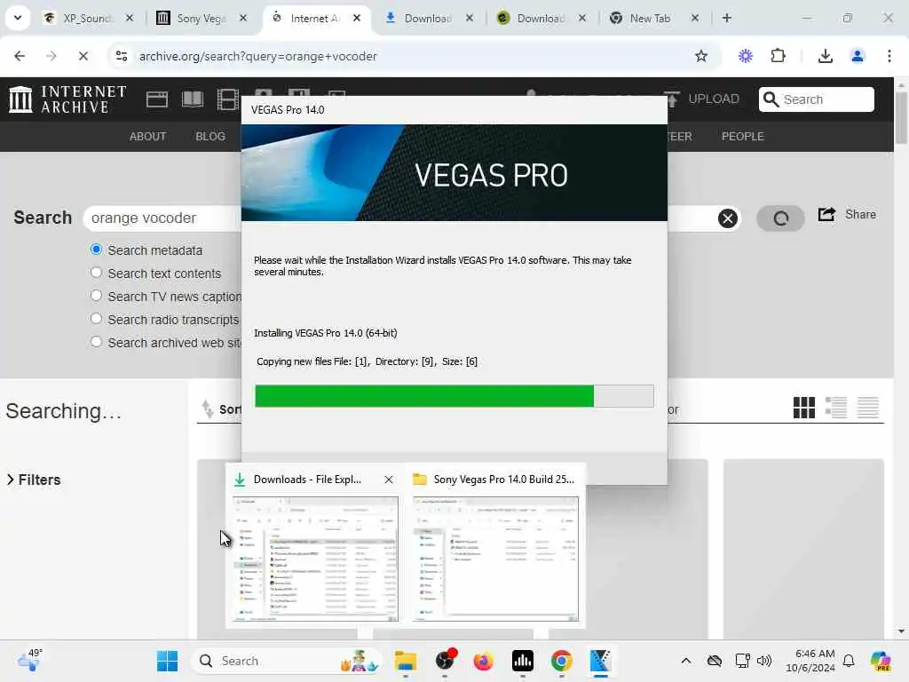Switch to Sony Vega browser tab
Screen dimensions: 909x682
pyautogui.click(x=202, y=18)
